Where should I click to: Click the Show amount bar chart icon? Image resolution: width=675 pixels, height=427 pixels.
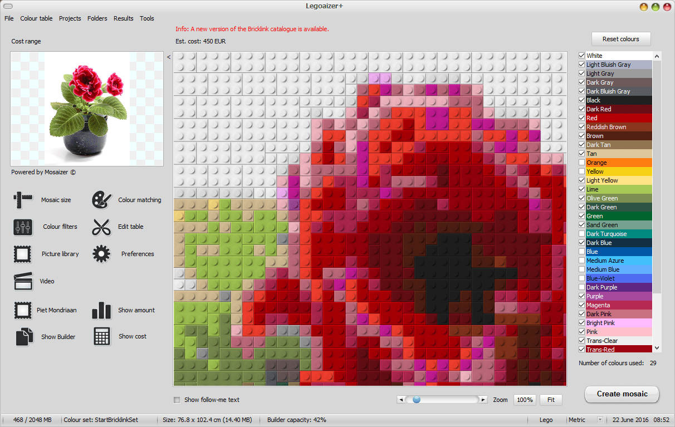pyautogui.click(x=101, y=310)
